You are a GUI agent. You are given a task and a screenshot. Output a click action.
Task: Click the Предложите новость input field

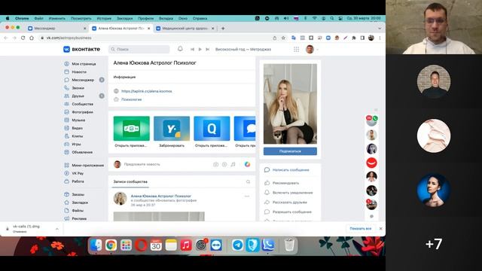click(x=142, y=164)
